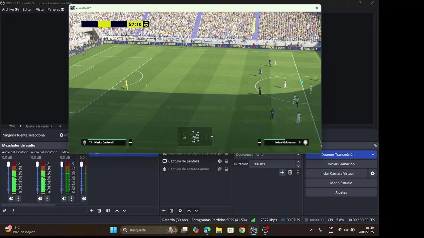The image size is (424, 238).
Task: Open options menu of first Audio del escritorio
Action: 18,199
